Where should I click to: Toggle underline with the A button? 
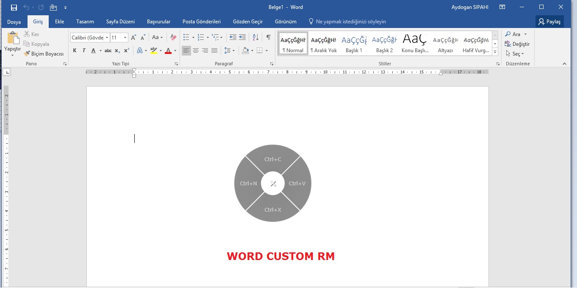94,50
